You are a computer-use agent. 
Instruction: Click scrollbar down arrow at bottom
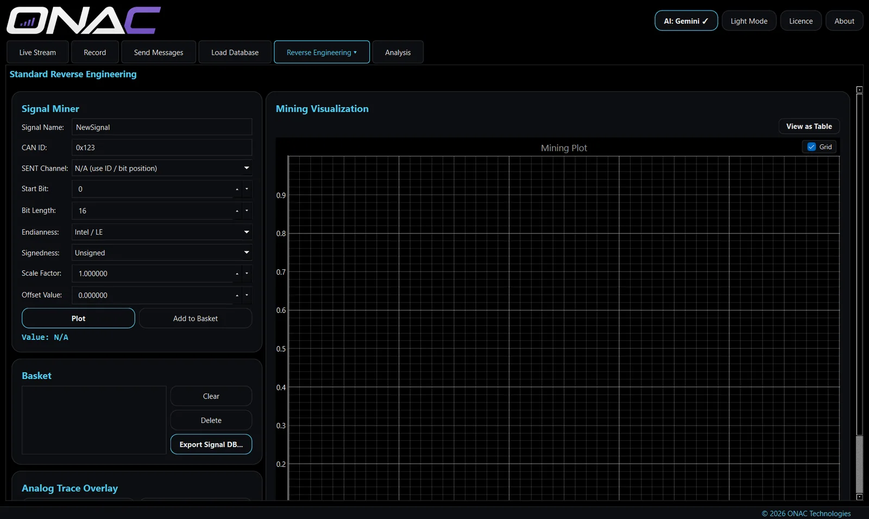(x=859, y=497)
